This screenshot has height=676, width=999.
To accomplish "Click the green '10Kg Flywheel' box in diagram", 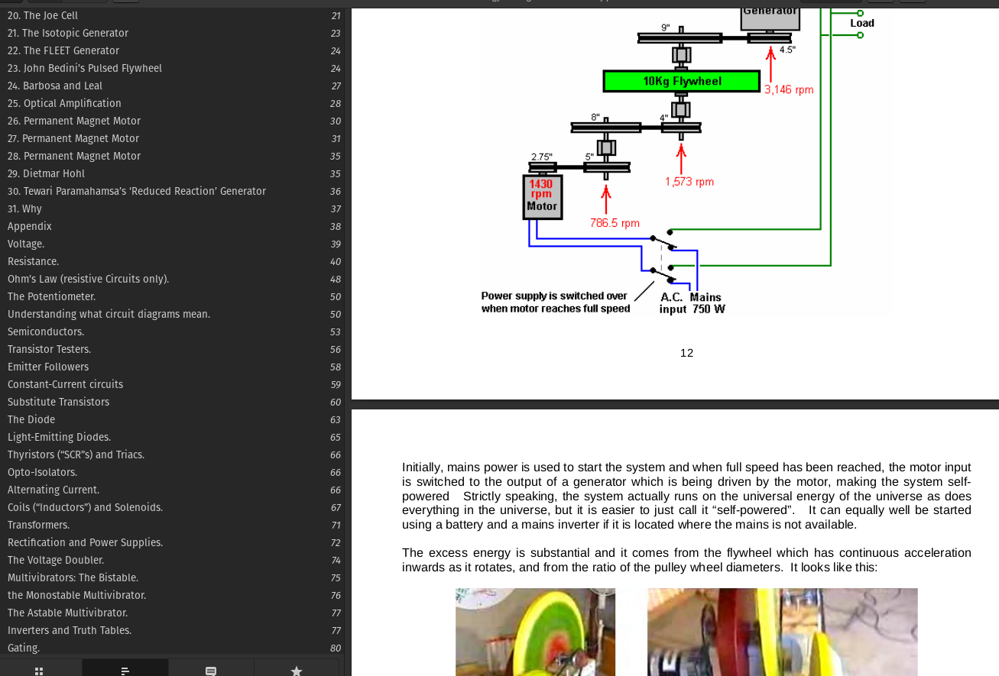I will point(682,81).
